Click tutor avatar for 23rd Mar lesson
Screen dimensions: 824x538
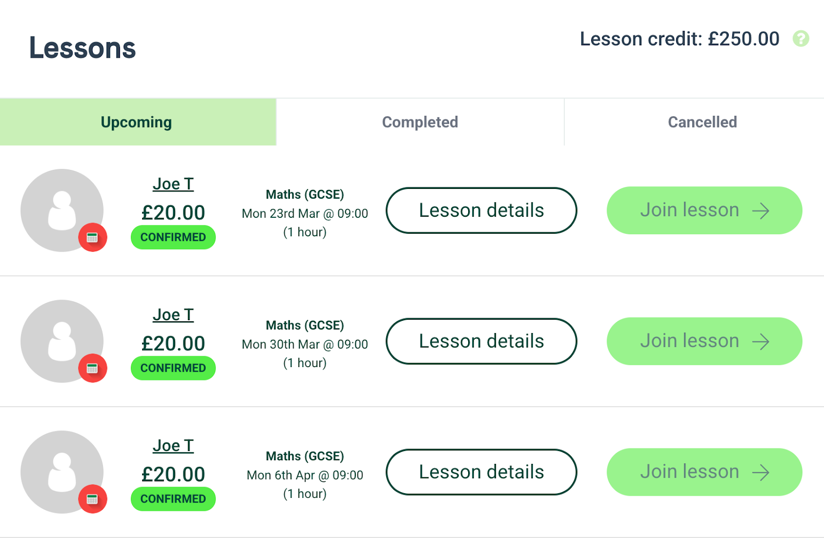[62, 210]
